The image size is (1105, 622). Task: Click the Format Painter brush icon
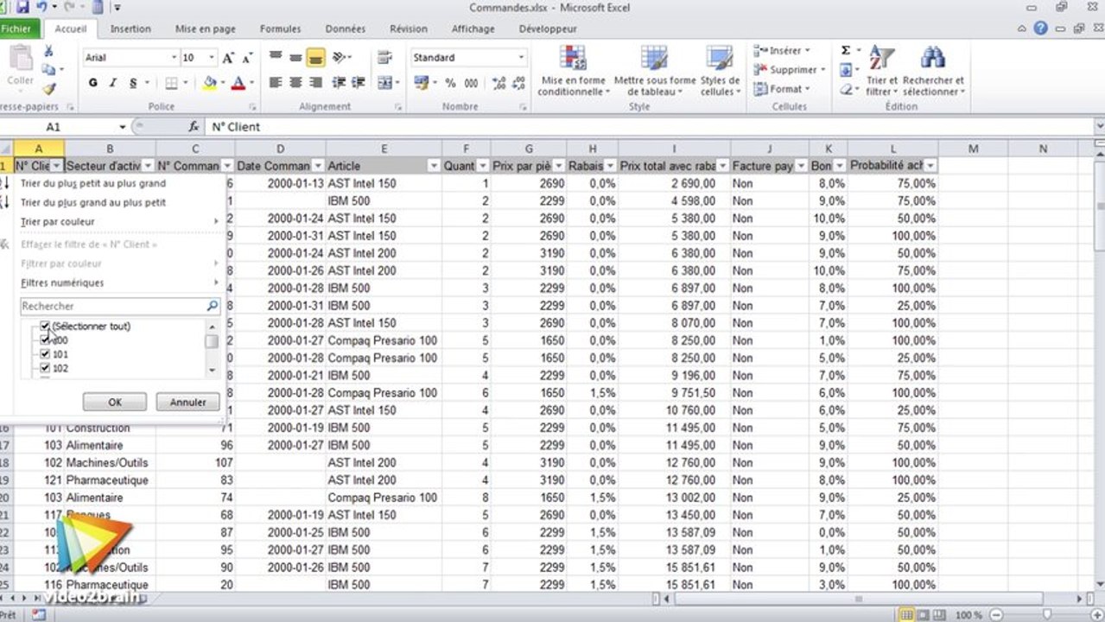pos(49,88)
